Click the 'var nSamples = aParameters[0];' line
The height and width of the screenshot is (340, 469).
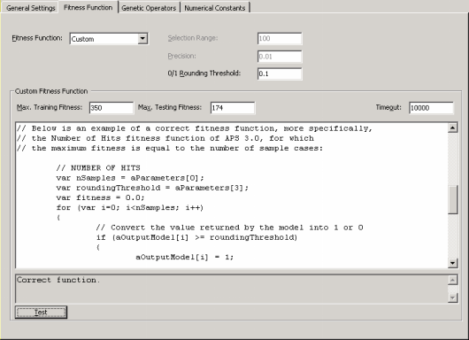coord(130,178)
